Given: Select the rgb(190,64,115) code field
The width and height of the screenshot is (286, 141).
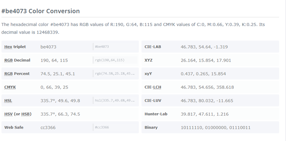Looking at the screenshot, I should point(115,60).
